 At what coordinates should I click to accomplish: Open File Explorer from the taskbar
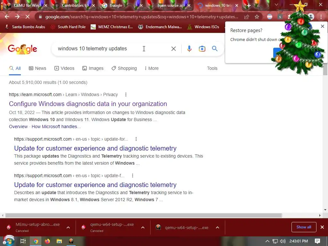coord(59,241)
